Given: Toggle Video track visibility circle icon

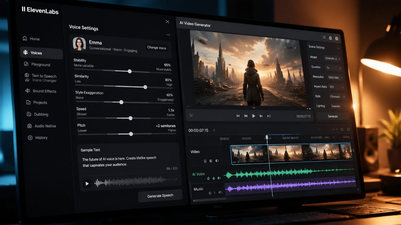Looking at the screenshot, I should 211,161.
